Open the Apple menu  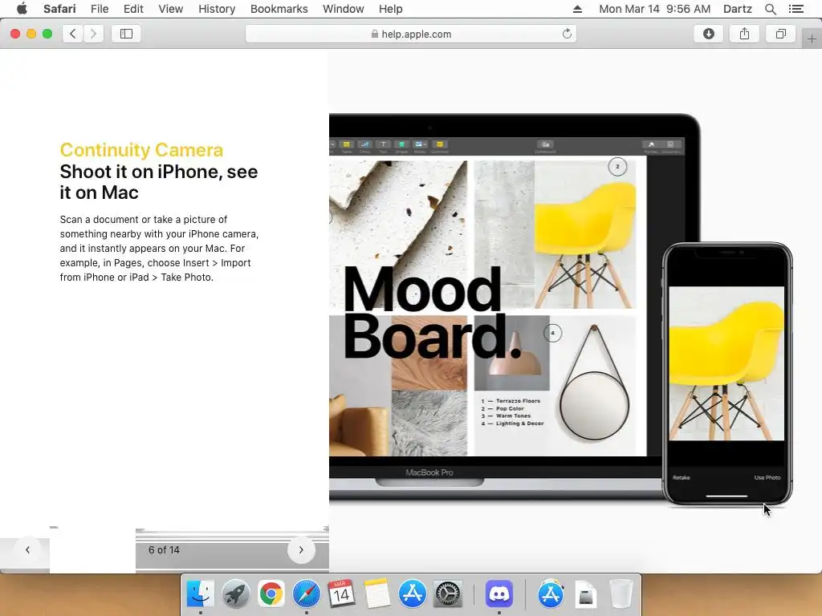[x=22, y=9]
